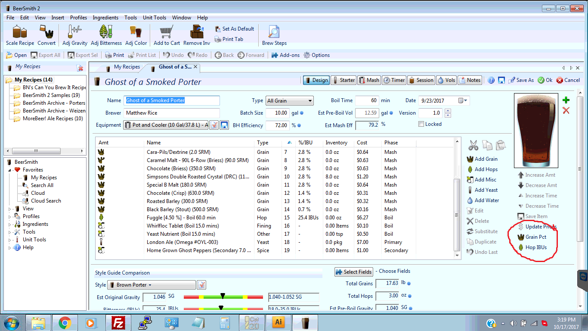Open the Unit Tools menu
Image resolution: width=588 pixels, height=331 pixels.
coord(155,18)
